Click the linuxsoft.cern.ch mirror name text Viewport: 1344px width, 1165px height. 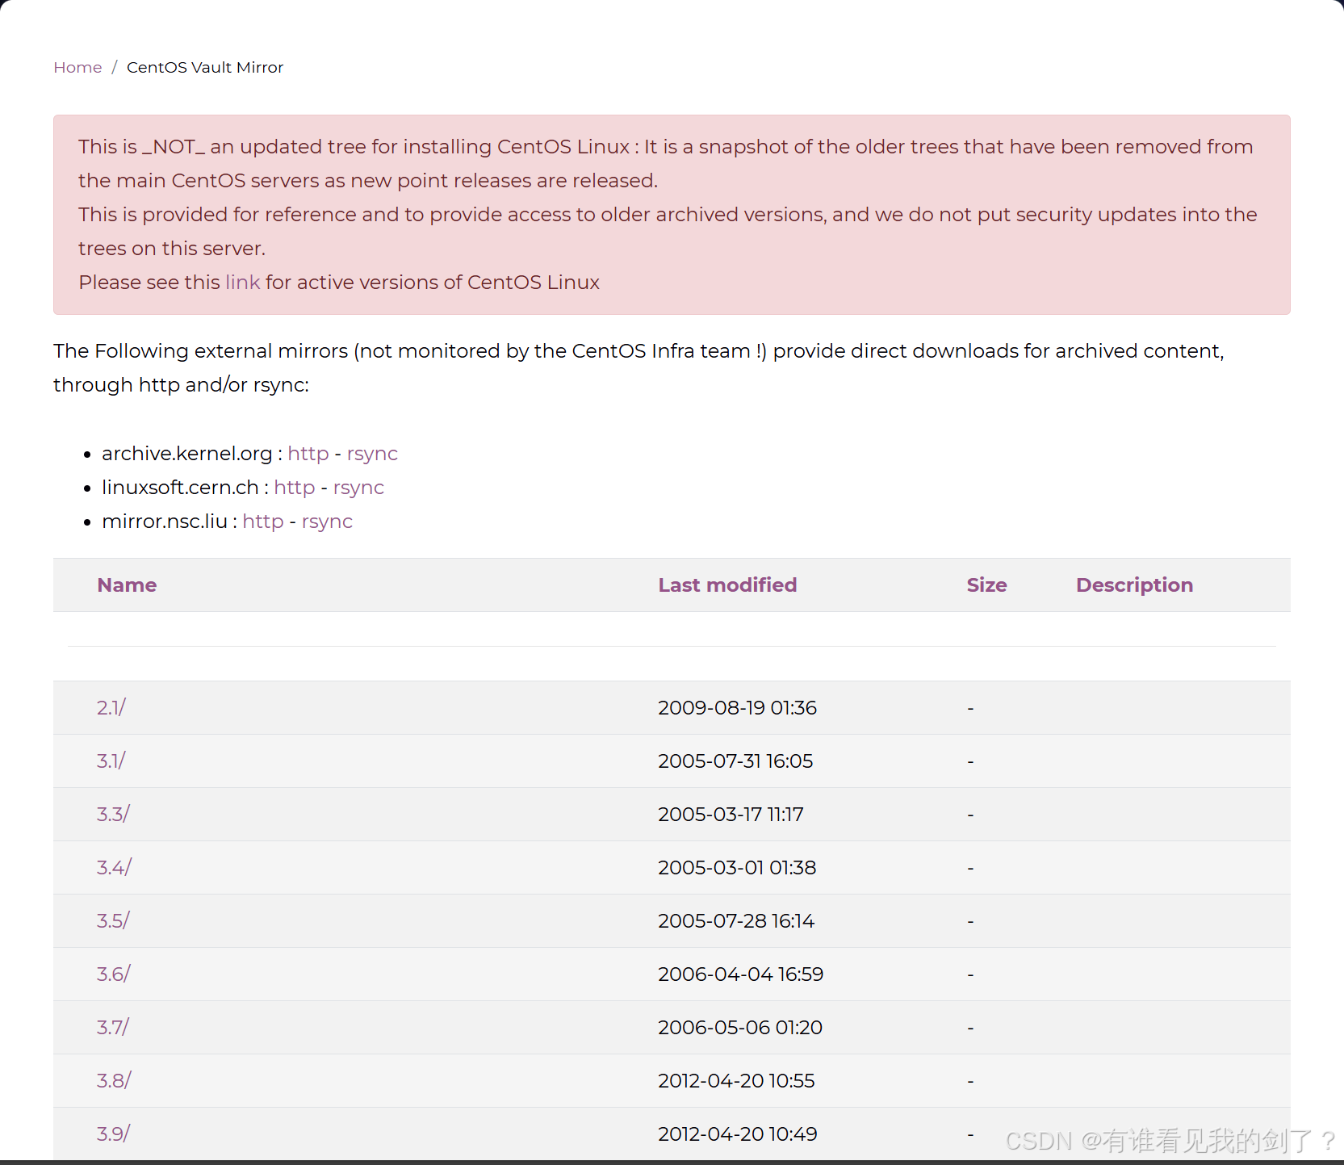(x=180, y=488)
